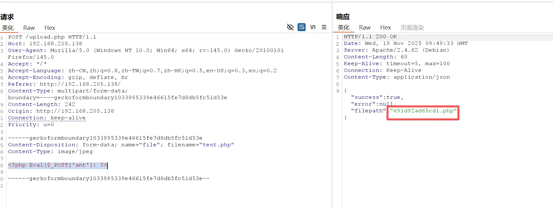
Task: Click the "success":true JSON line
Action: coord(377,97)
